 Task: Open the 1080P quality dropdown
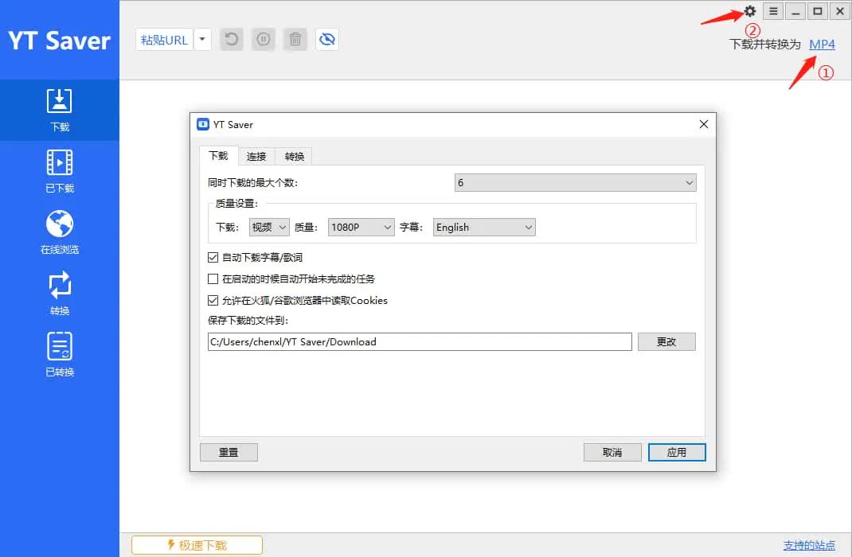(361, 228)
